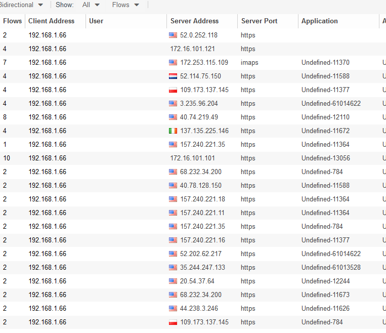Image resolution: width=386 pixels, height=333 pixels.
Task: Click the Ireland flag beside 137.135.225.146
Action: click(x=173, y=131)
